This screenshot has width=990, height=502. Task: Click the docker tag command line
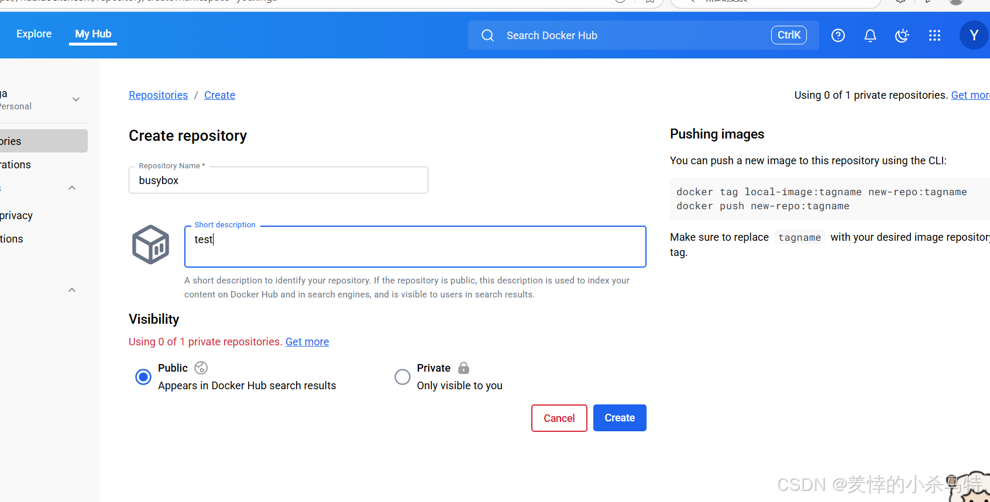821,192
